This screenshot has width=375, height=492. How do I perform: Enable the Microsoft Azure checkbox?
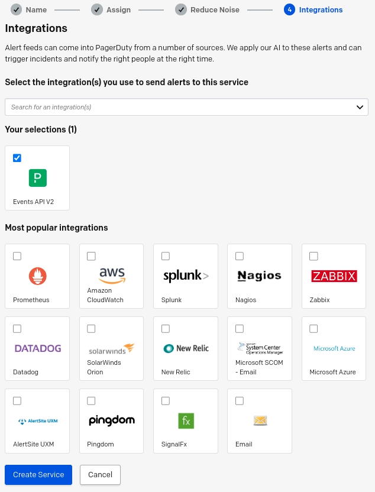313,329
